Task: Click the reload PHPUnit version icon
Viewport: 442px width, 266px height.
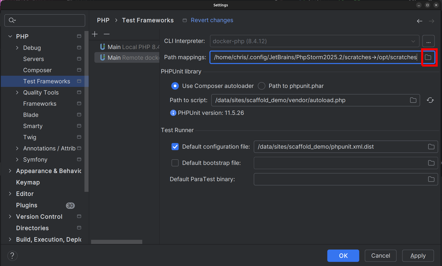Action: (430, 100)
